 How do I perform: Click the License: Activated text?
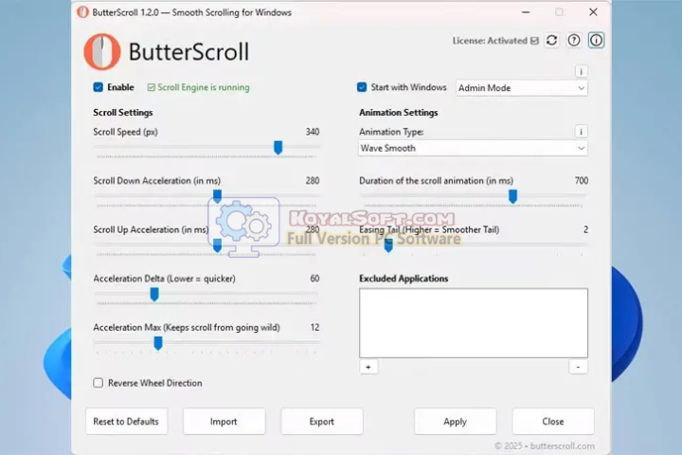pyautogui.click(x=490, y=41)
